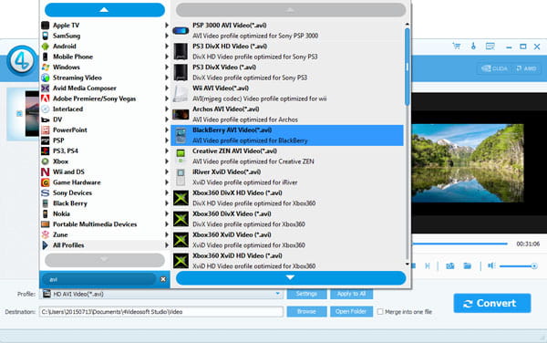Image resolution: width=547 pixels, height=343 pixels.
Task: Click the gray down arrow below categories
Action: tap(105, 260)
